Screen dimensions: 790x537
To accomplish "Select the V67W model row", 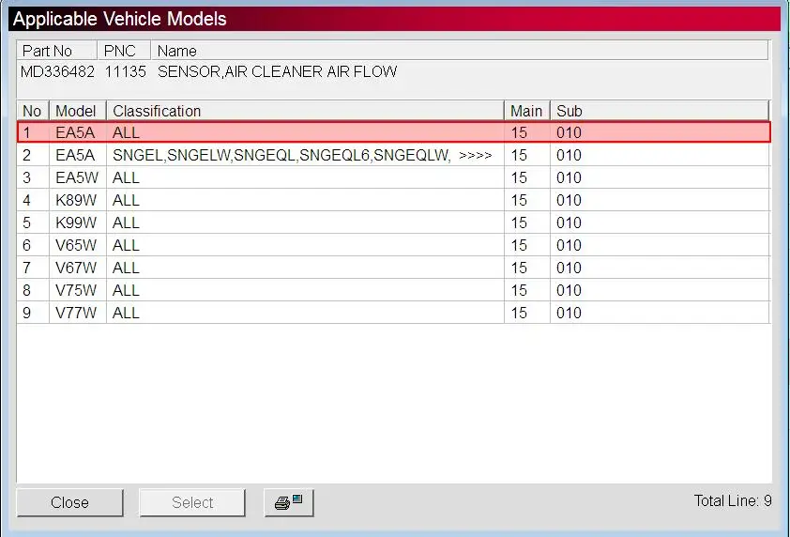I will [x=393, y=268].
